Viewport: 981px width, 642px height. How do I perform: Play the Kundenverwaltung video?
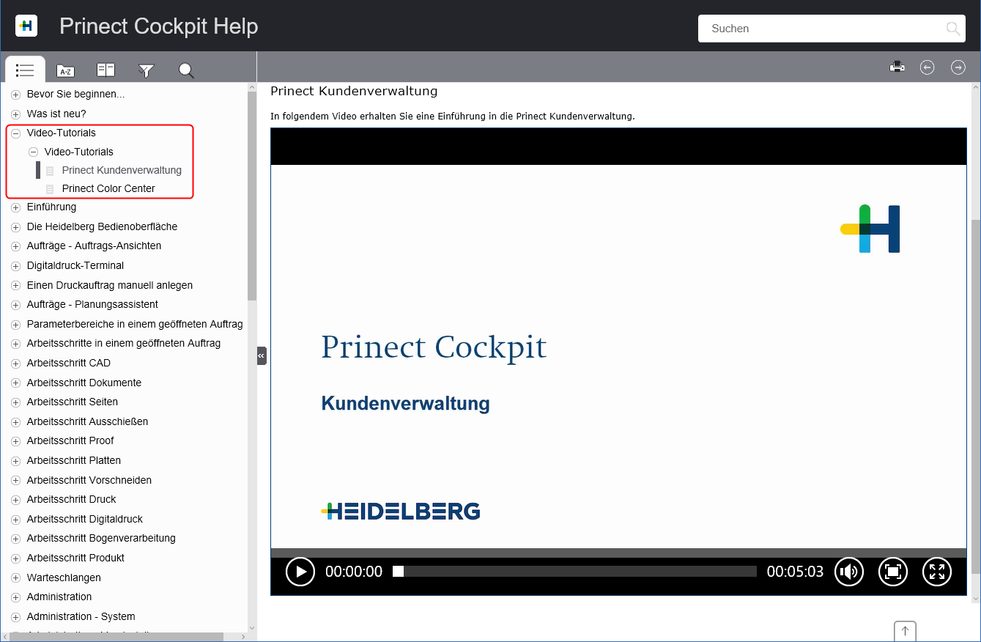pyautogui.click(x=300, y=572)
